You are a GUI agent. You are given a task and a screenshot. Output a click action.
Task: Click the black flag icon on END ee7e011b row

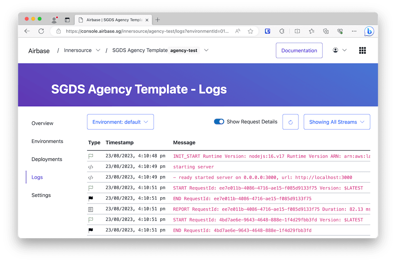[x=91, y=198]
